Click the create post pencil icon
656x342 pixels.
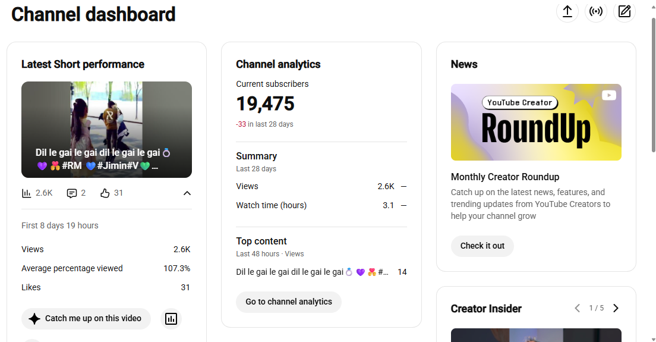pyautogui.click(x=624, y=11)
